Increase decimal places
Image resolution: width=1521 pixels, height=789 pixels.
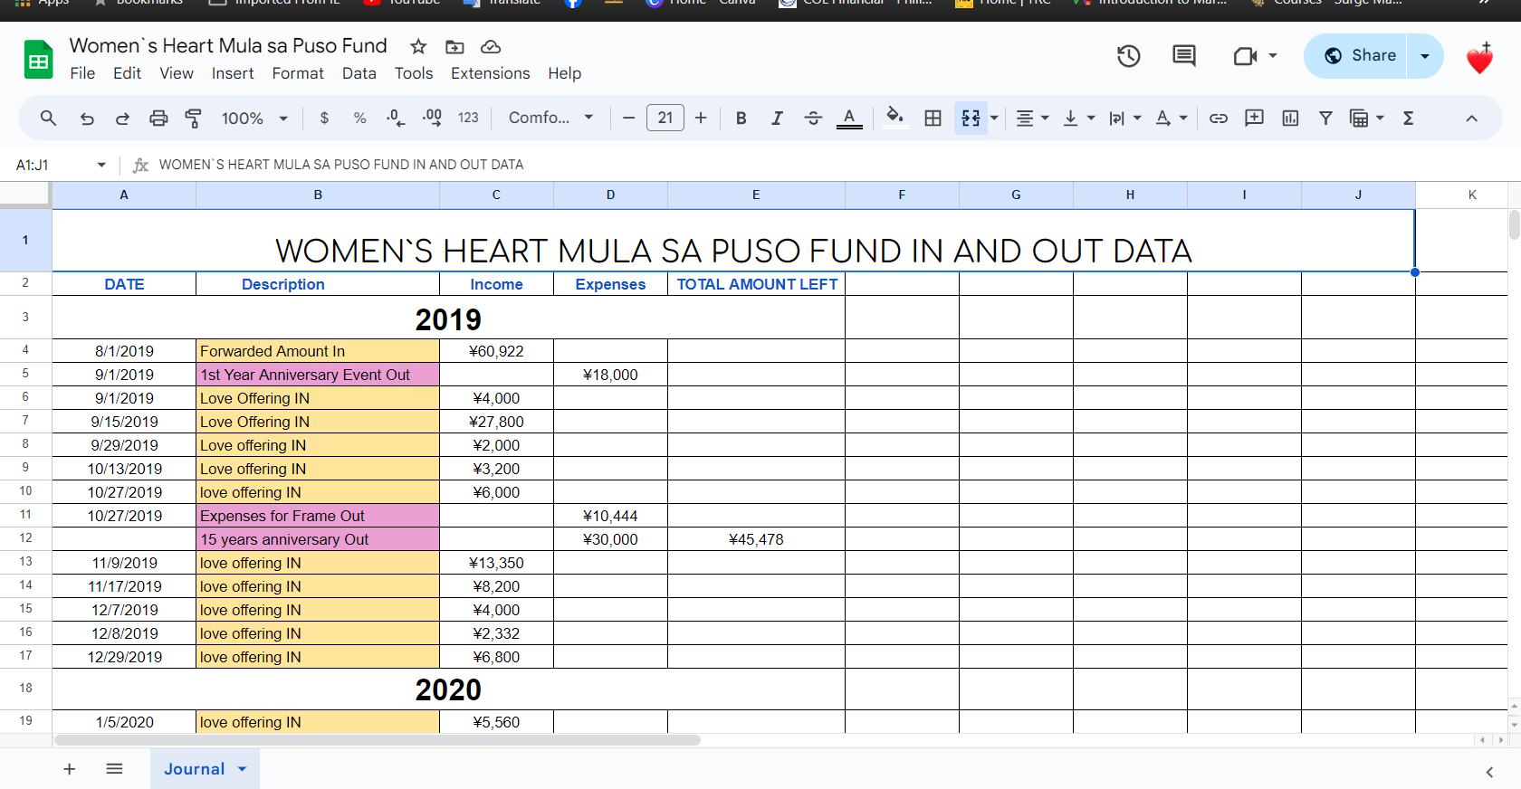[432, 118]
